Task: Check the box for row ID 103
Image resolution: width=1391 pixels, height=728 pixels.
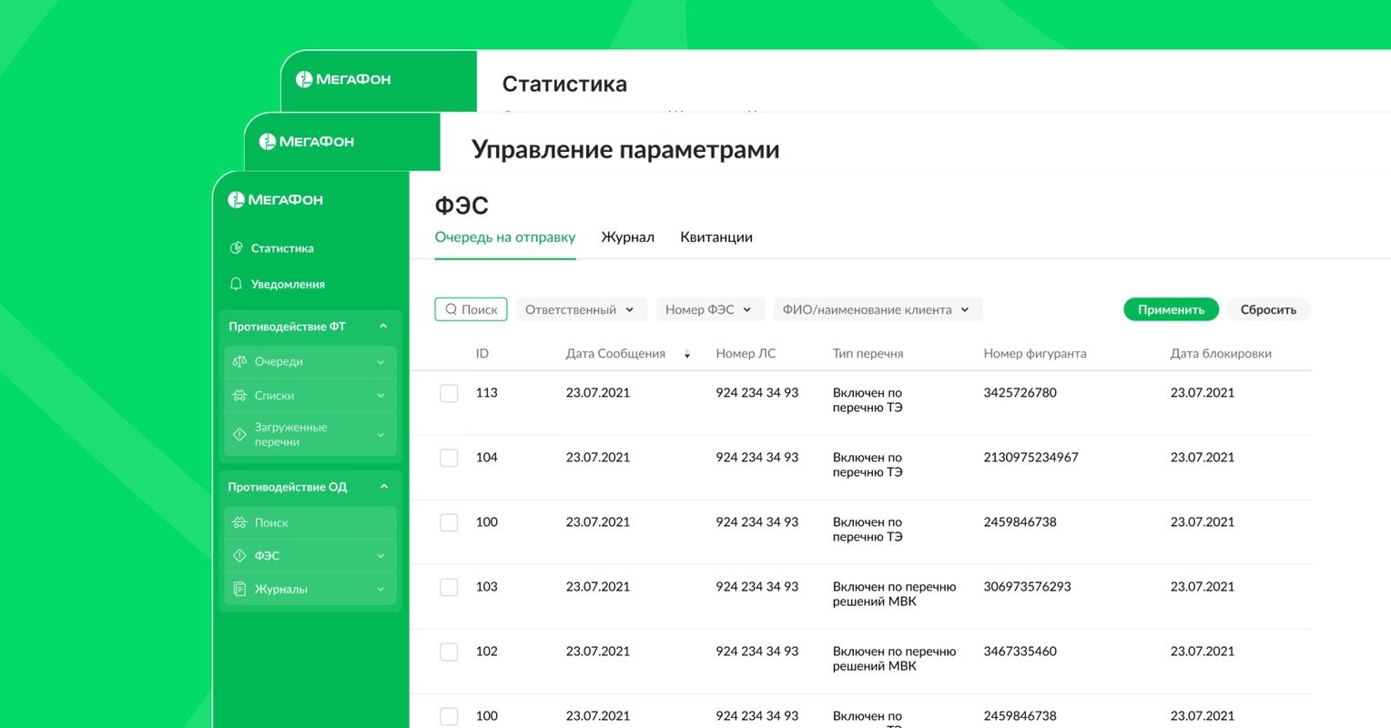Action: click(x=449, y=587)
